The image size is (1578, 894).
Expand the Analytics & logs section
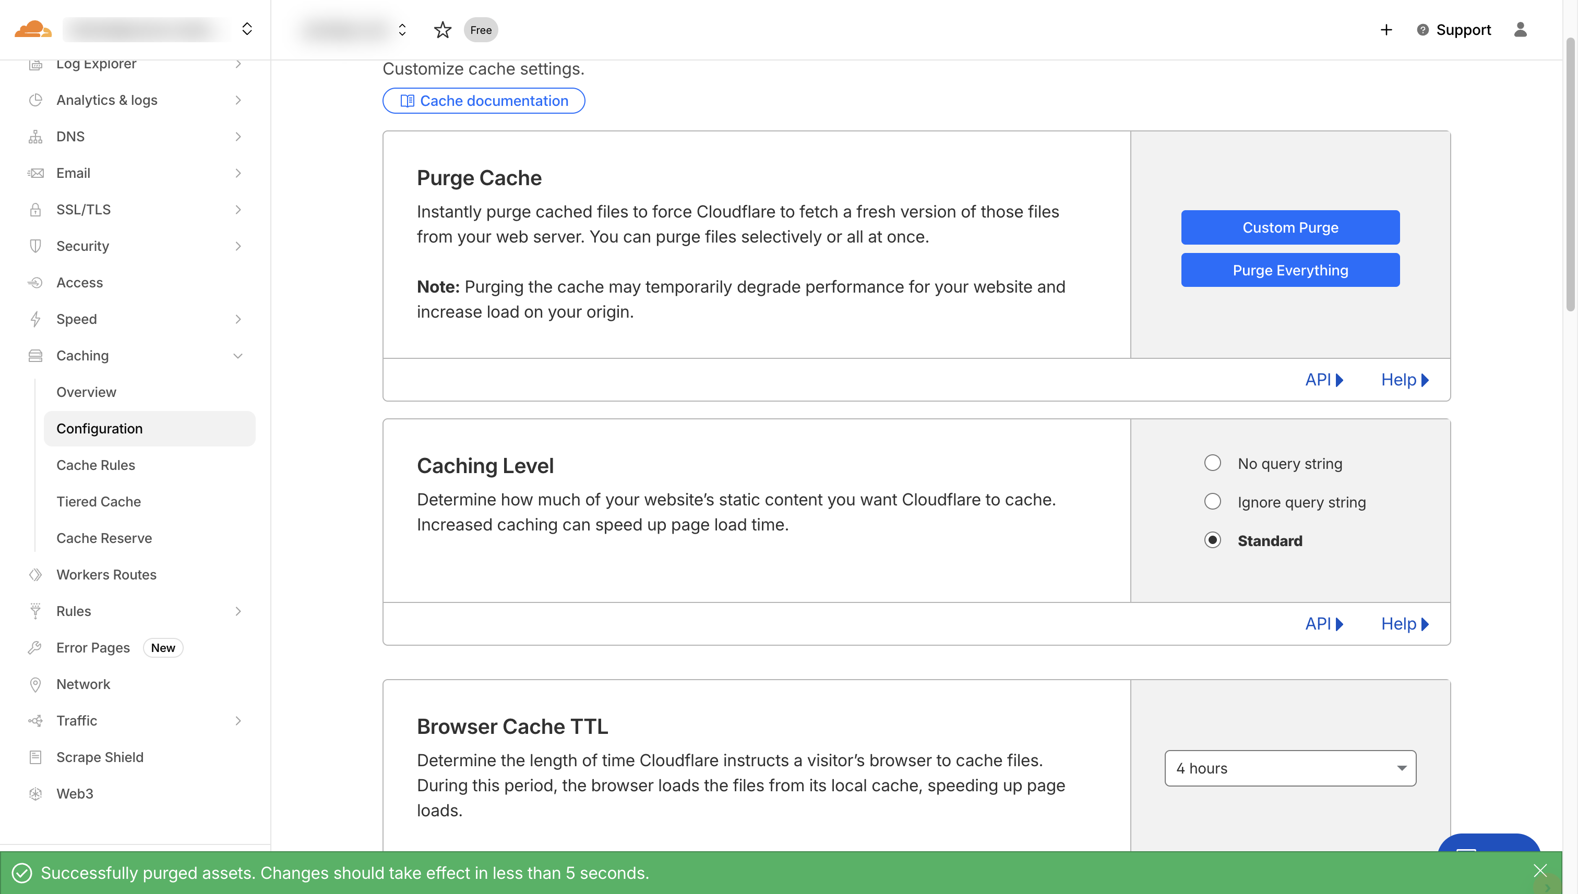pyautogui.click(x=238, y=100)
